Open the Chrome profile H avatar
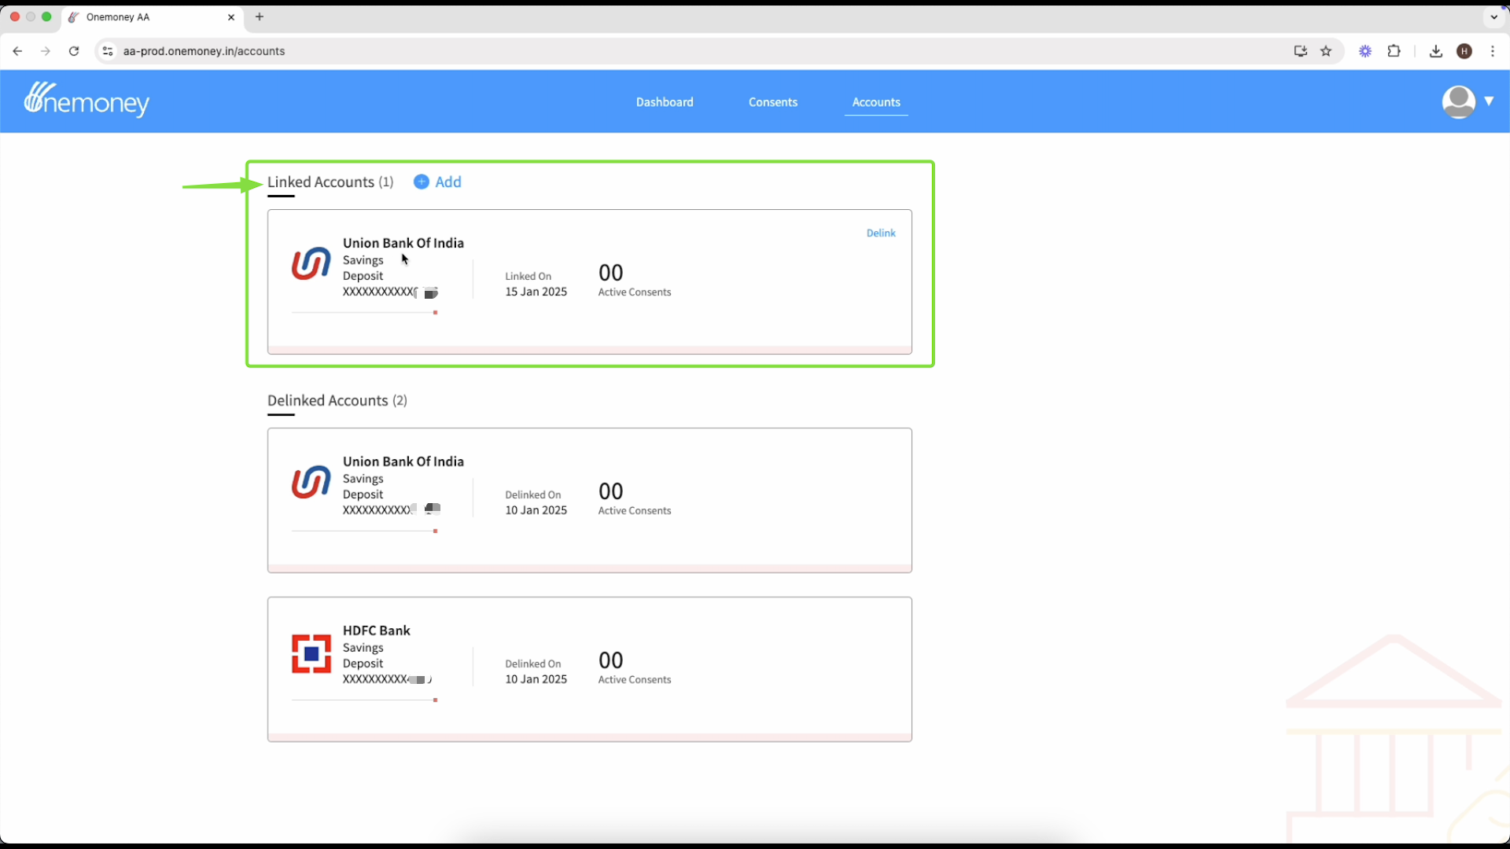This screenshot has width=1510, height=849. pyautogui.click(x=1464, y=51)
